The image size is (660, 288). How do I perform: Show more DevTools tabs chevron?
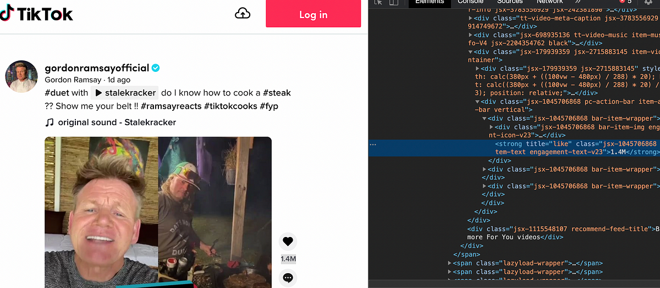576,2
